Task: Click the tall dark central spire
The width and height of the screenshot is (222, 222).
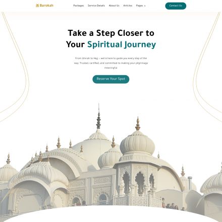Action: 98,117
